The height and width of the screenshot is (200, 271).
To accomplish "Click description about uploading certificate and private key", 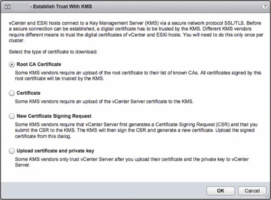I will click(x=131, y=161).
